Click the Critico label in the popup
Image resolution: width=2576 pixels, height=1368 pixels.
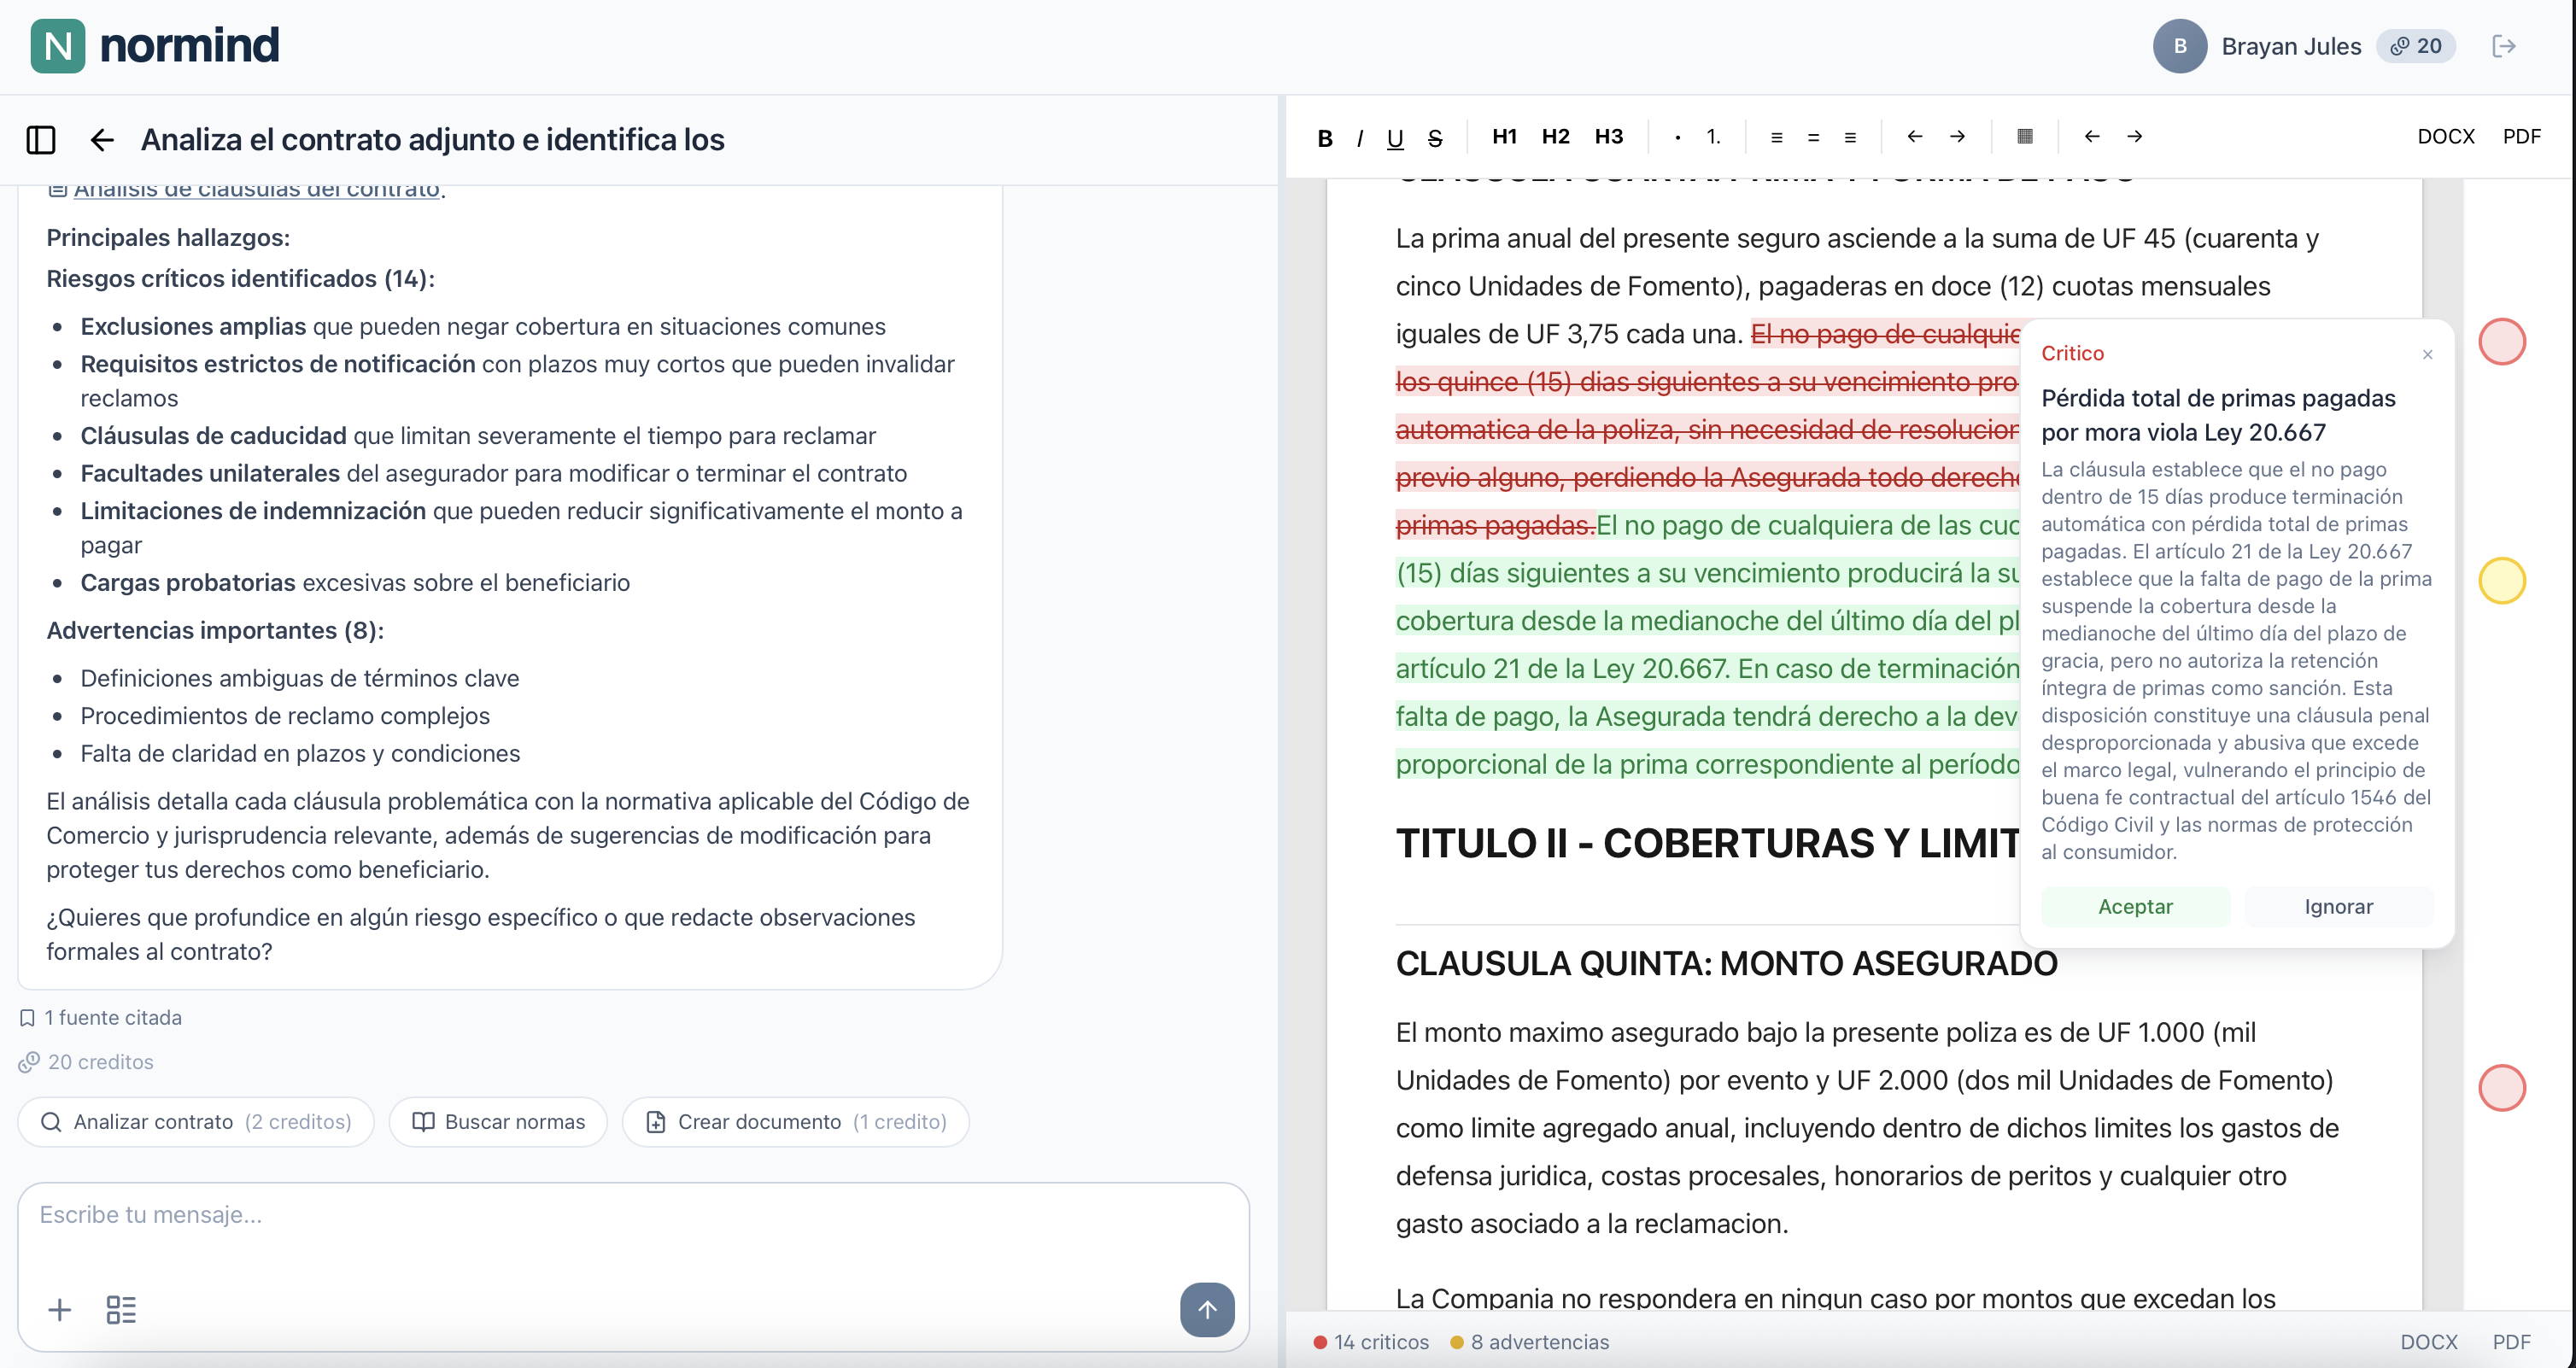[2072, 354]
